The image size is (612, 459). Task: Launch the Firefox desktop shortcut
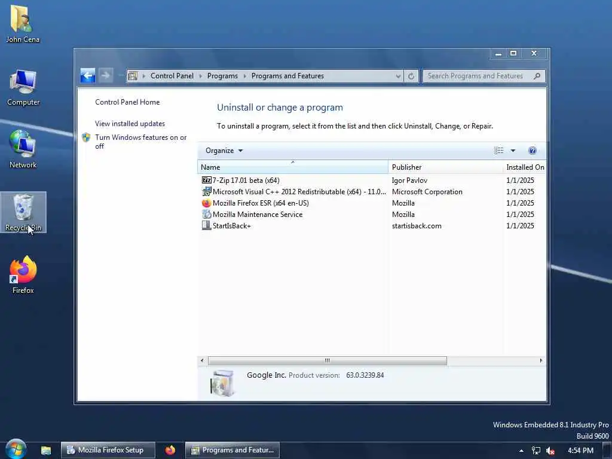23,275
